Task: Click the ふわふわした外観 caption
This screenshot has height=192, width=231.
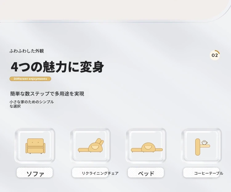Action: point(26,51)
